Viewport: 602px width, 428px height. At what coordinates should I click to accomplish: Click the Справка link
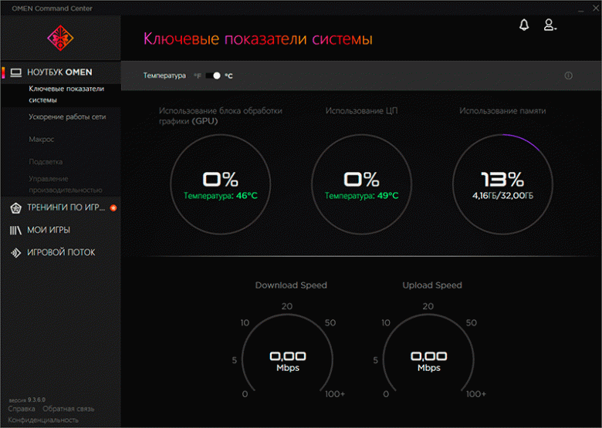22,409
